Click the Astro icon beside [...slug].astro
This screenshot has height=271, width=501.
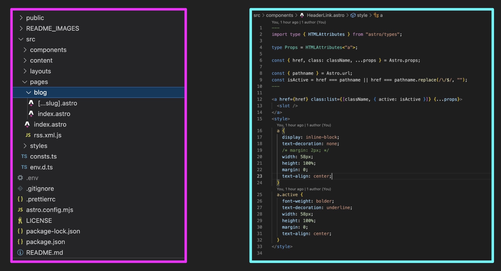[31, 103]
